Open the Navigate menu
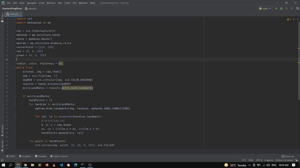 pos(31,3)
